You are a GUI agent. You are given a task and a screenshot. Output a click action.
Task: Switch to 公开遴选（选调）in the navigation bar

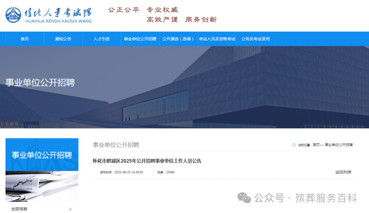(178, 39)
